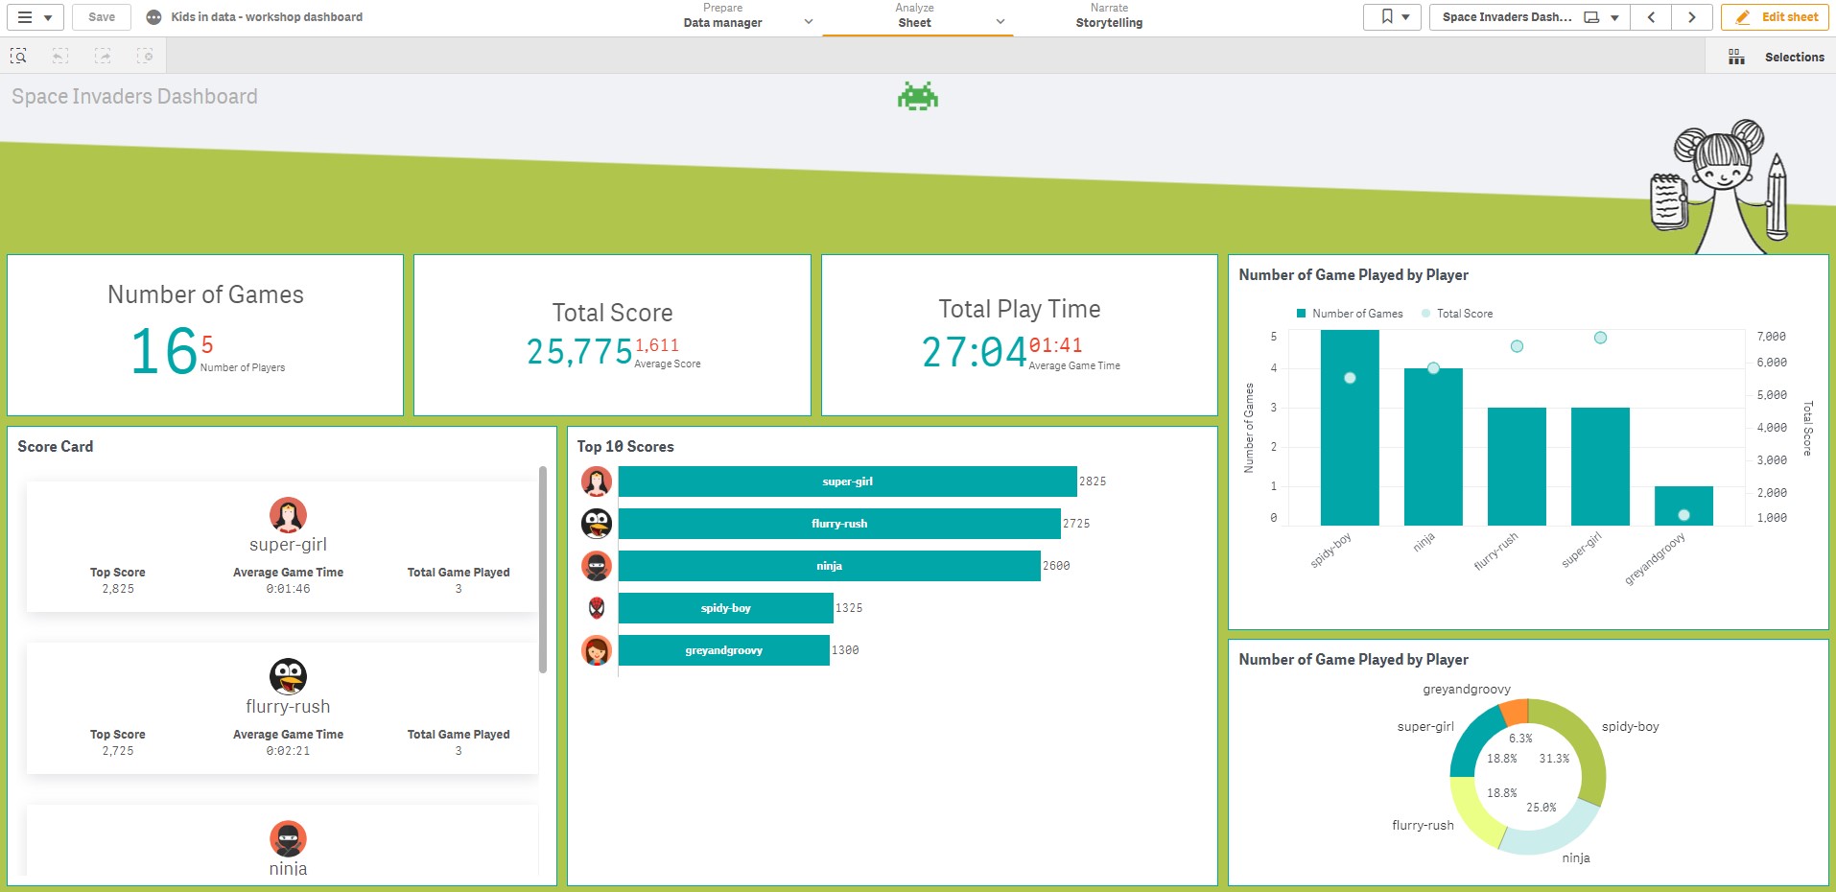The width and height of the screenshot is (1836, 892).
Task: Switch to the Storytelling tab
Action: click(x=1109, y=17)
